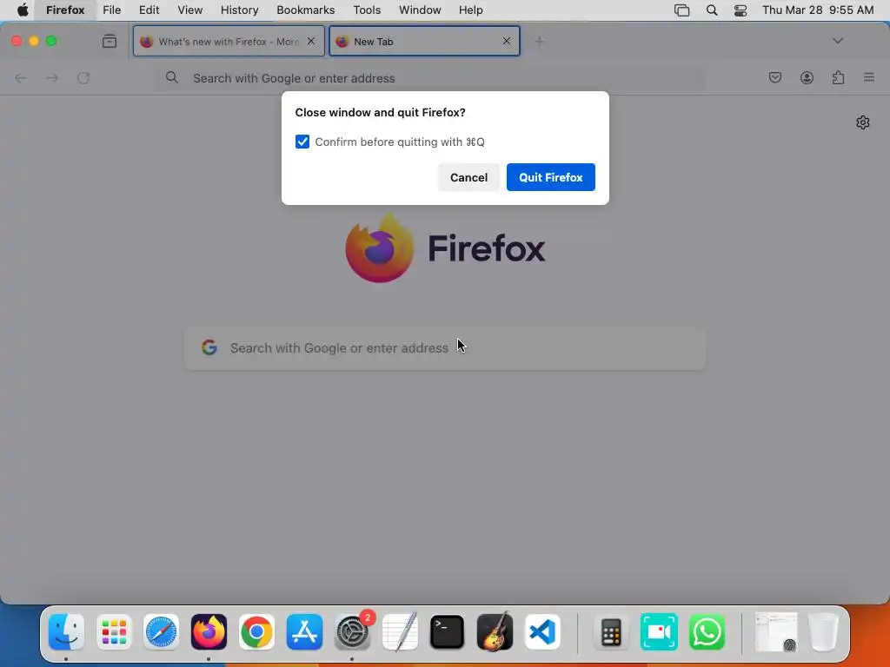Open Spotlight search in menu bar
The image size is (890, 667).
pyautogui.click(x=712, y=10)
